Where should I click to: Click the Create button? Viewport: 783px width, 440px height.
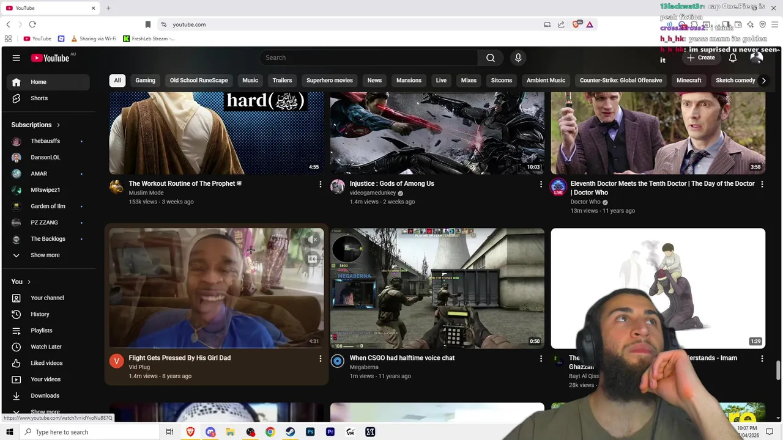701,57
